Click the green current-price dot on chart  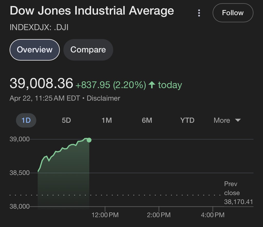[x=89, y=140]
